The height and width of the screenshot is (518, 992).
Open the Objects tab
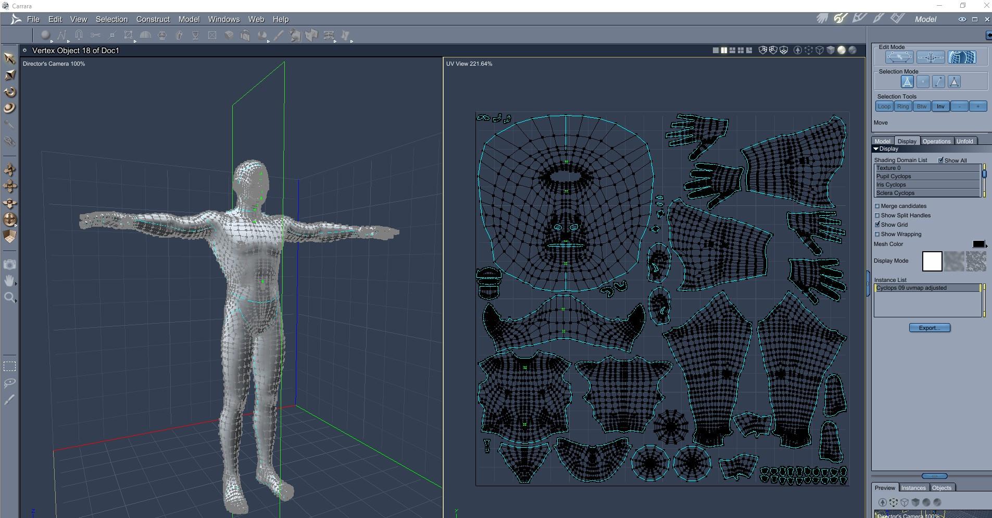(x=941, y=488)
